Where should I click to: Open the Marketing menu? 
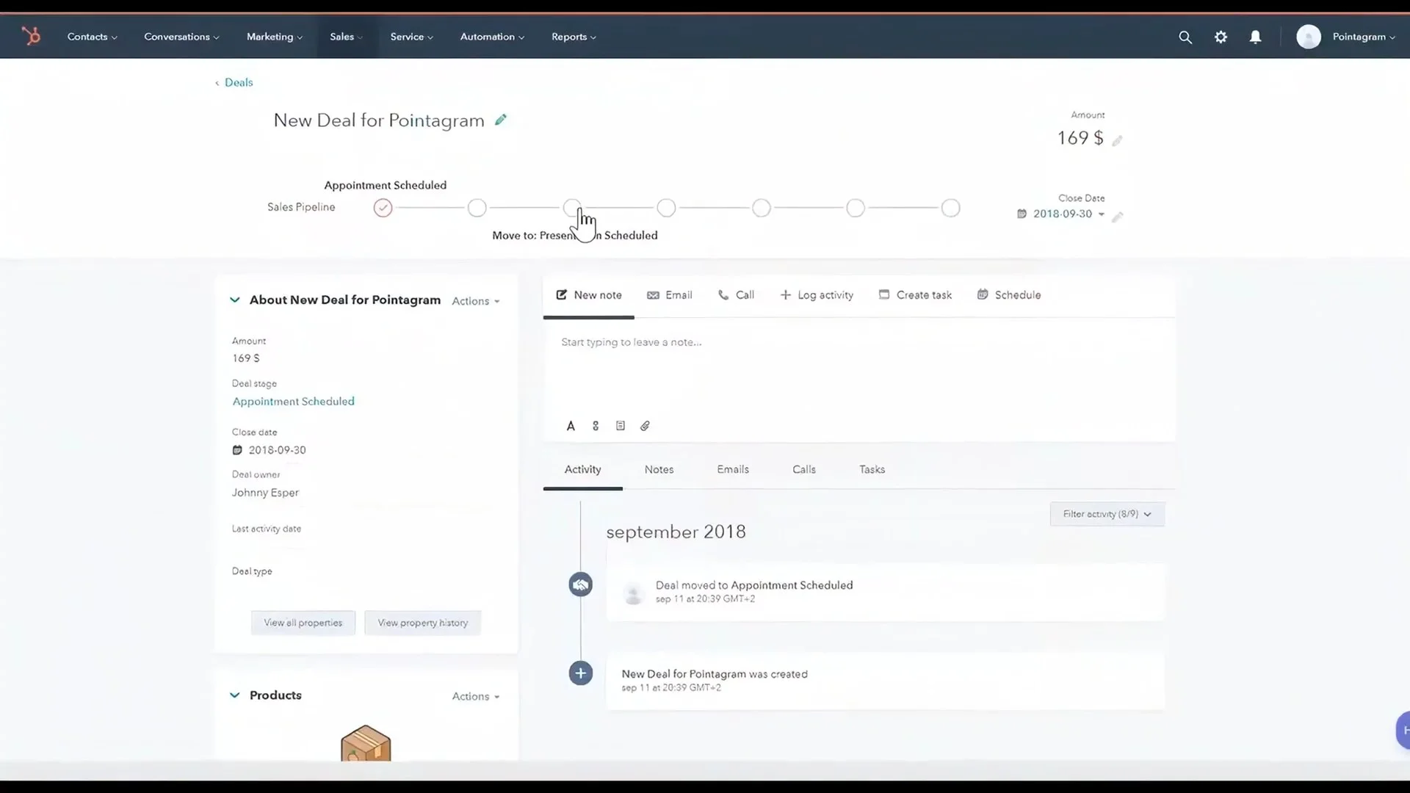(274, 37)
